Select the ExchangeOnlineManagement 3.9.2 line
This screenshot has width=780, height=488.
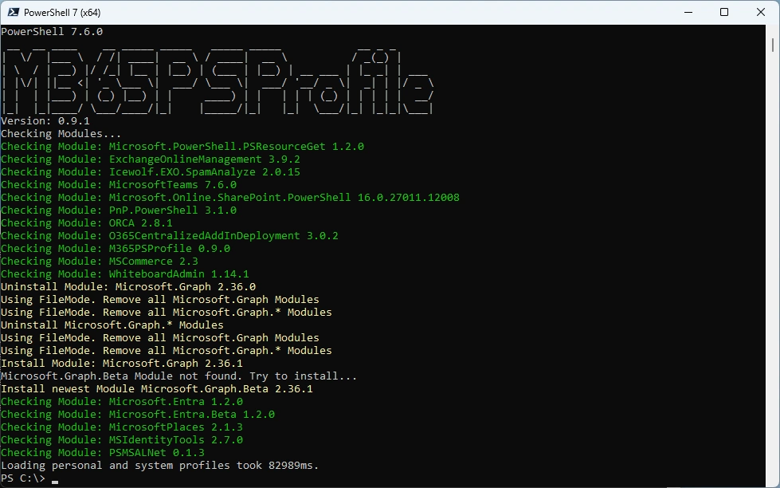pyautogui.click(x=150, y=159)
